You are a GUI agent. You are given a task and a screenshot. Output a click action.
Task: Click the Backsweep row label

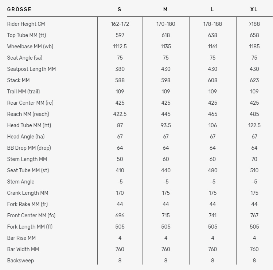[20, 261]
